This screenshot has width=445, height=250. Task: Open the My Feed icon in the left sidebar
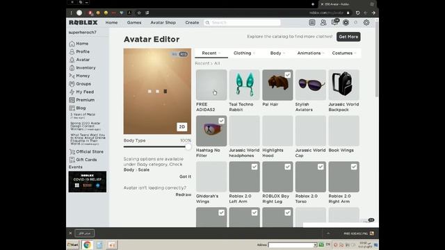point(72,92)
